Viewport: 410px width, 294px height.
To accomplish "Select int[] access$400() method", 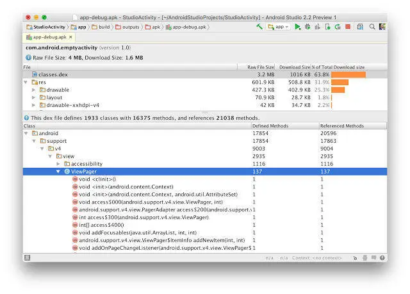I will 205,225.
